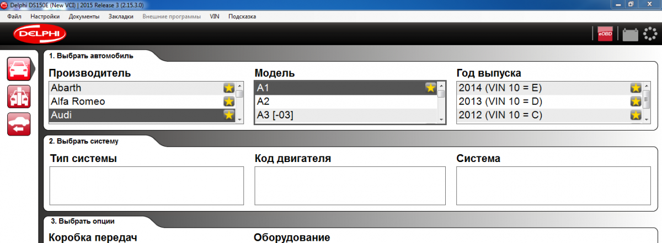Click year list scroll-down arrow

[x=647, y=118]
